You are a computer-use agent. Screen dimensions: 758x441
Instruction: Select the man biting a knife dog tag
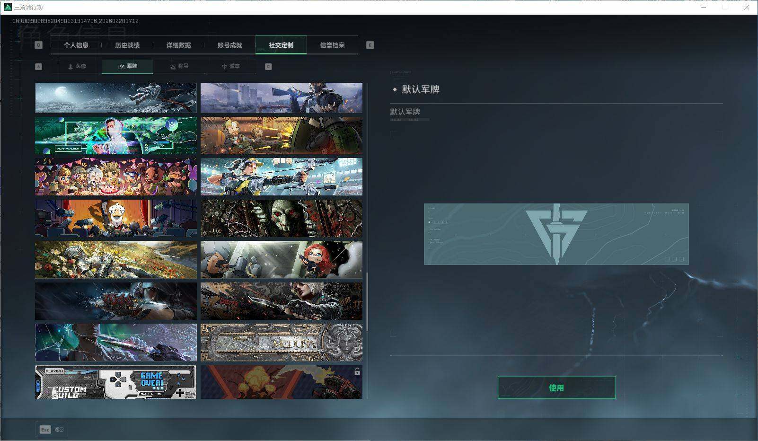[116, 343]
